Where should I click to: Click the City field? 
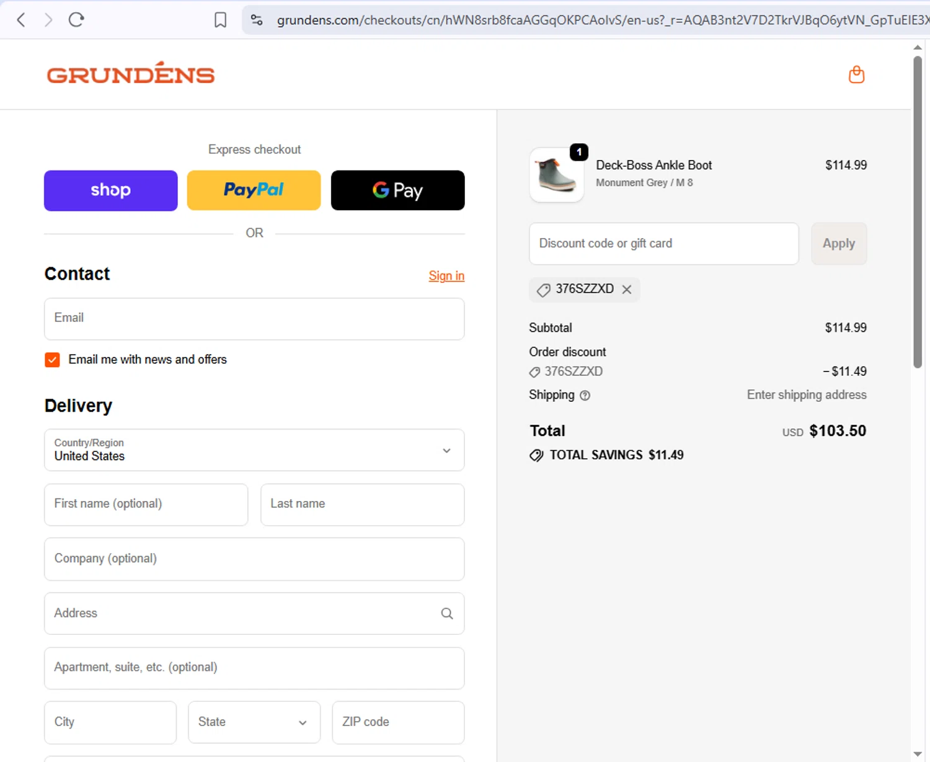[110, 722]
